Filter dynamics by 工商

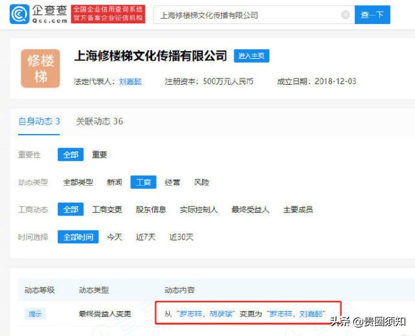pos(143,182)
